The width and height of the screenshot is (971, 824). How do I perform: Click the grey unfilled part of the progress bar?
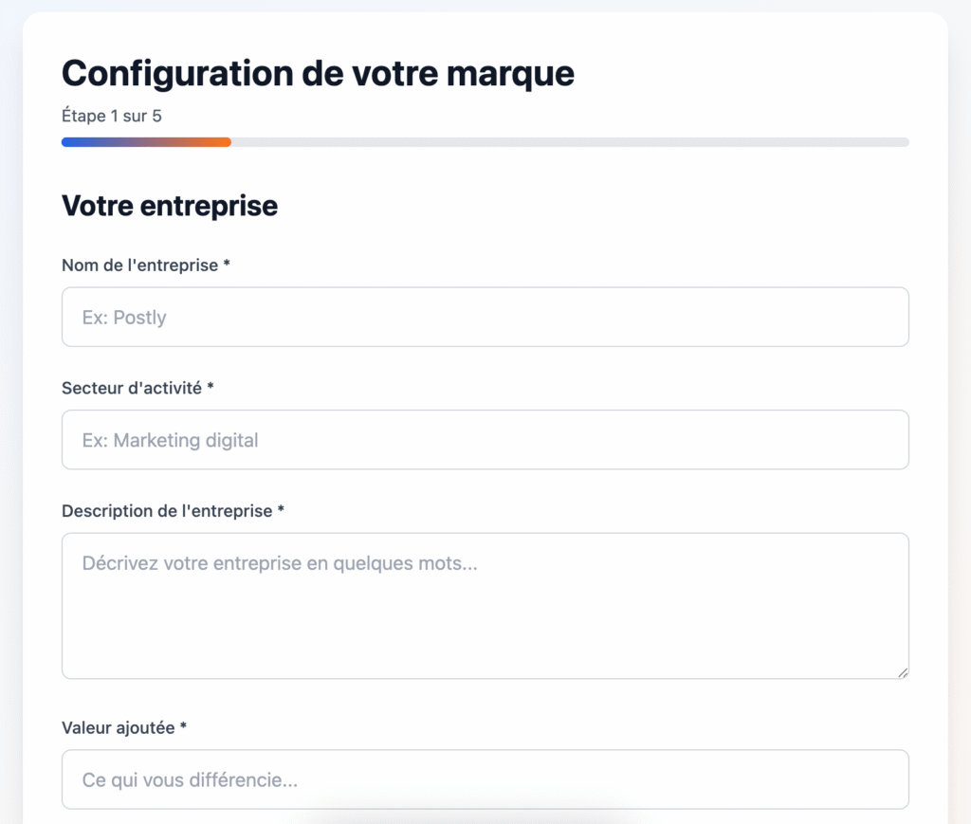pyautogui.click(x=569, y=142)
